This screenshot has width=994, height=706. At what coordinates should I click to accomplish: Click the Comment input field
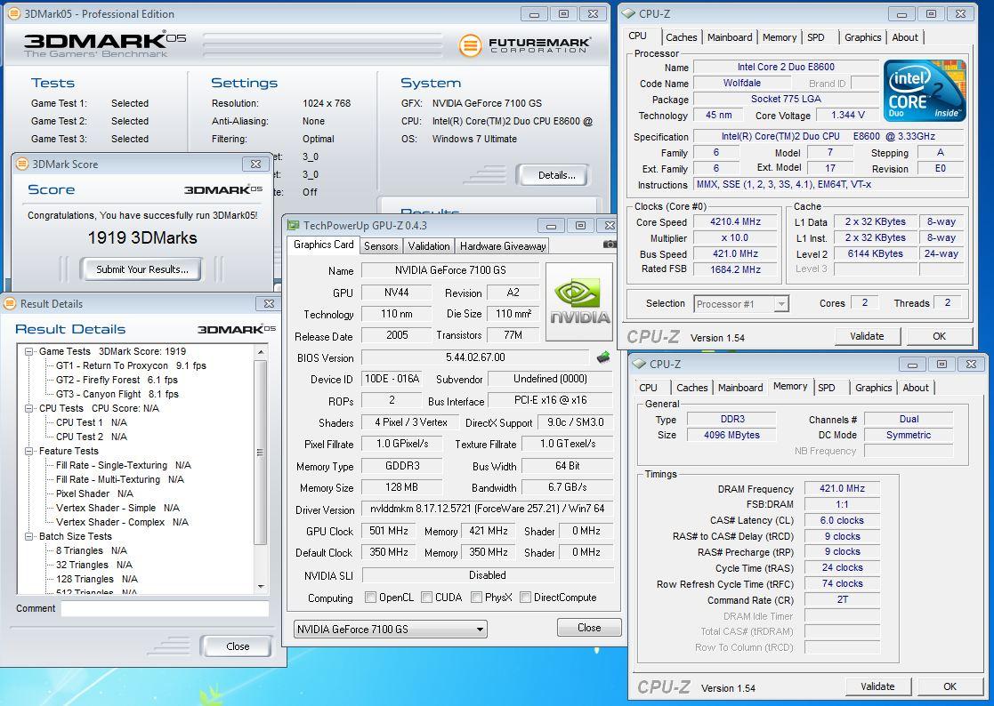pyautogui.click(x=165, y=608)
